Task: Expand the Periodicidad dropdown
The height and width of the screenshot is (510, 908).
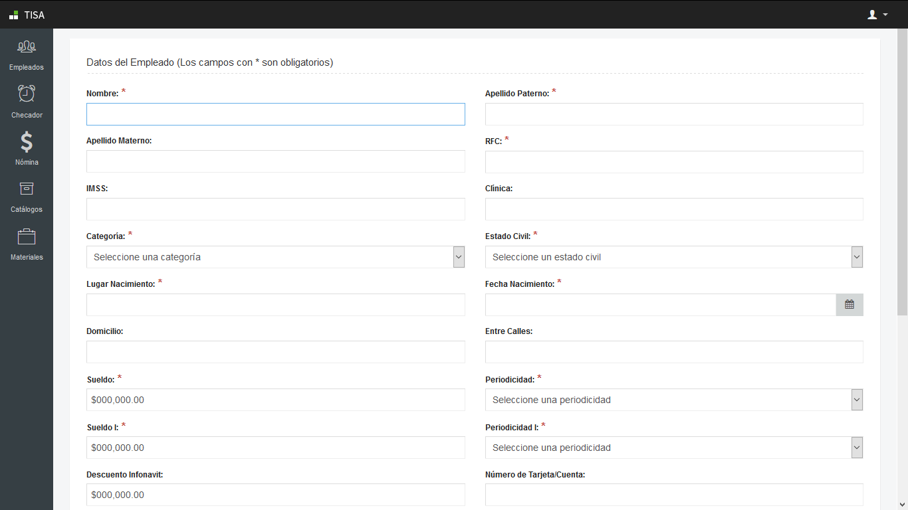Action: coord(673,400)
